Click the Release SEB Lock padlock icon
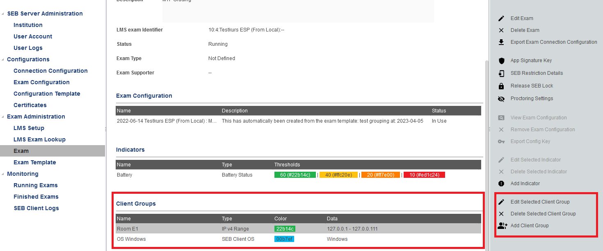 [x=501, y=86]
